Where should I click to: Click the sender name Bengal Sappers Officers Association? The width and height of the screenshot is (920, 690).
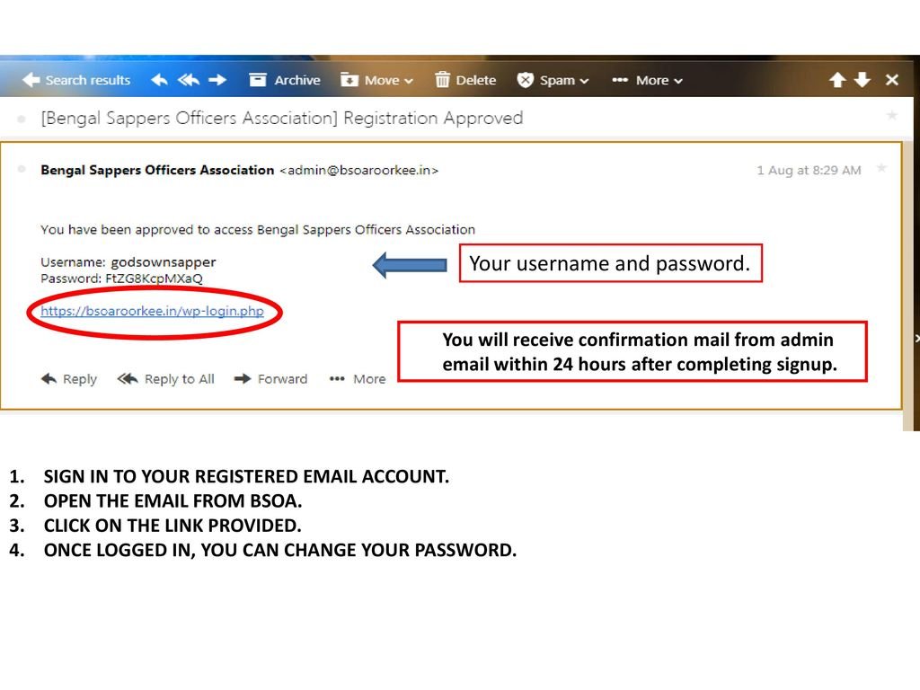coord(157,170)
